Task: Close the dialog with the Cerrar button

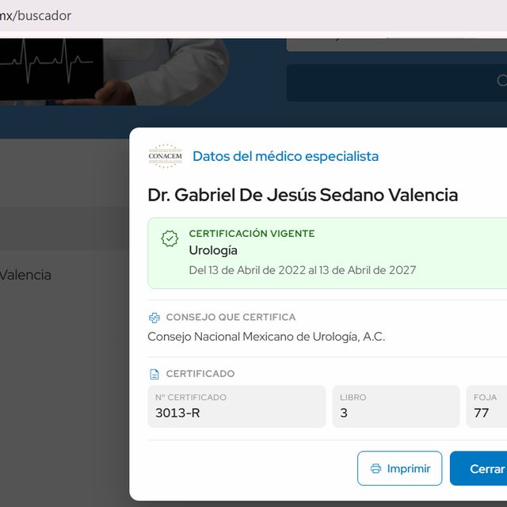Action: pyautogui.click(x=478, y=468)
